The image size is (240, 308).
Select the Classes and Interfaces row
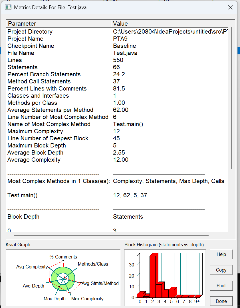[117, 96]
